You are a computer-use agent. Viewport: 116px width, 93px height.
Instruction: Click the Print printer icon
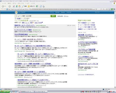point(44,6)
